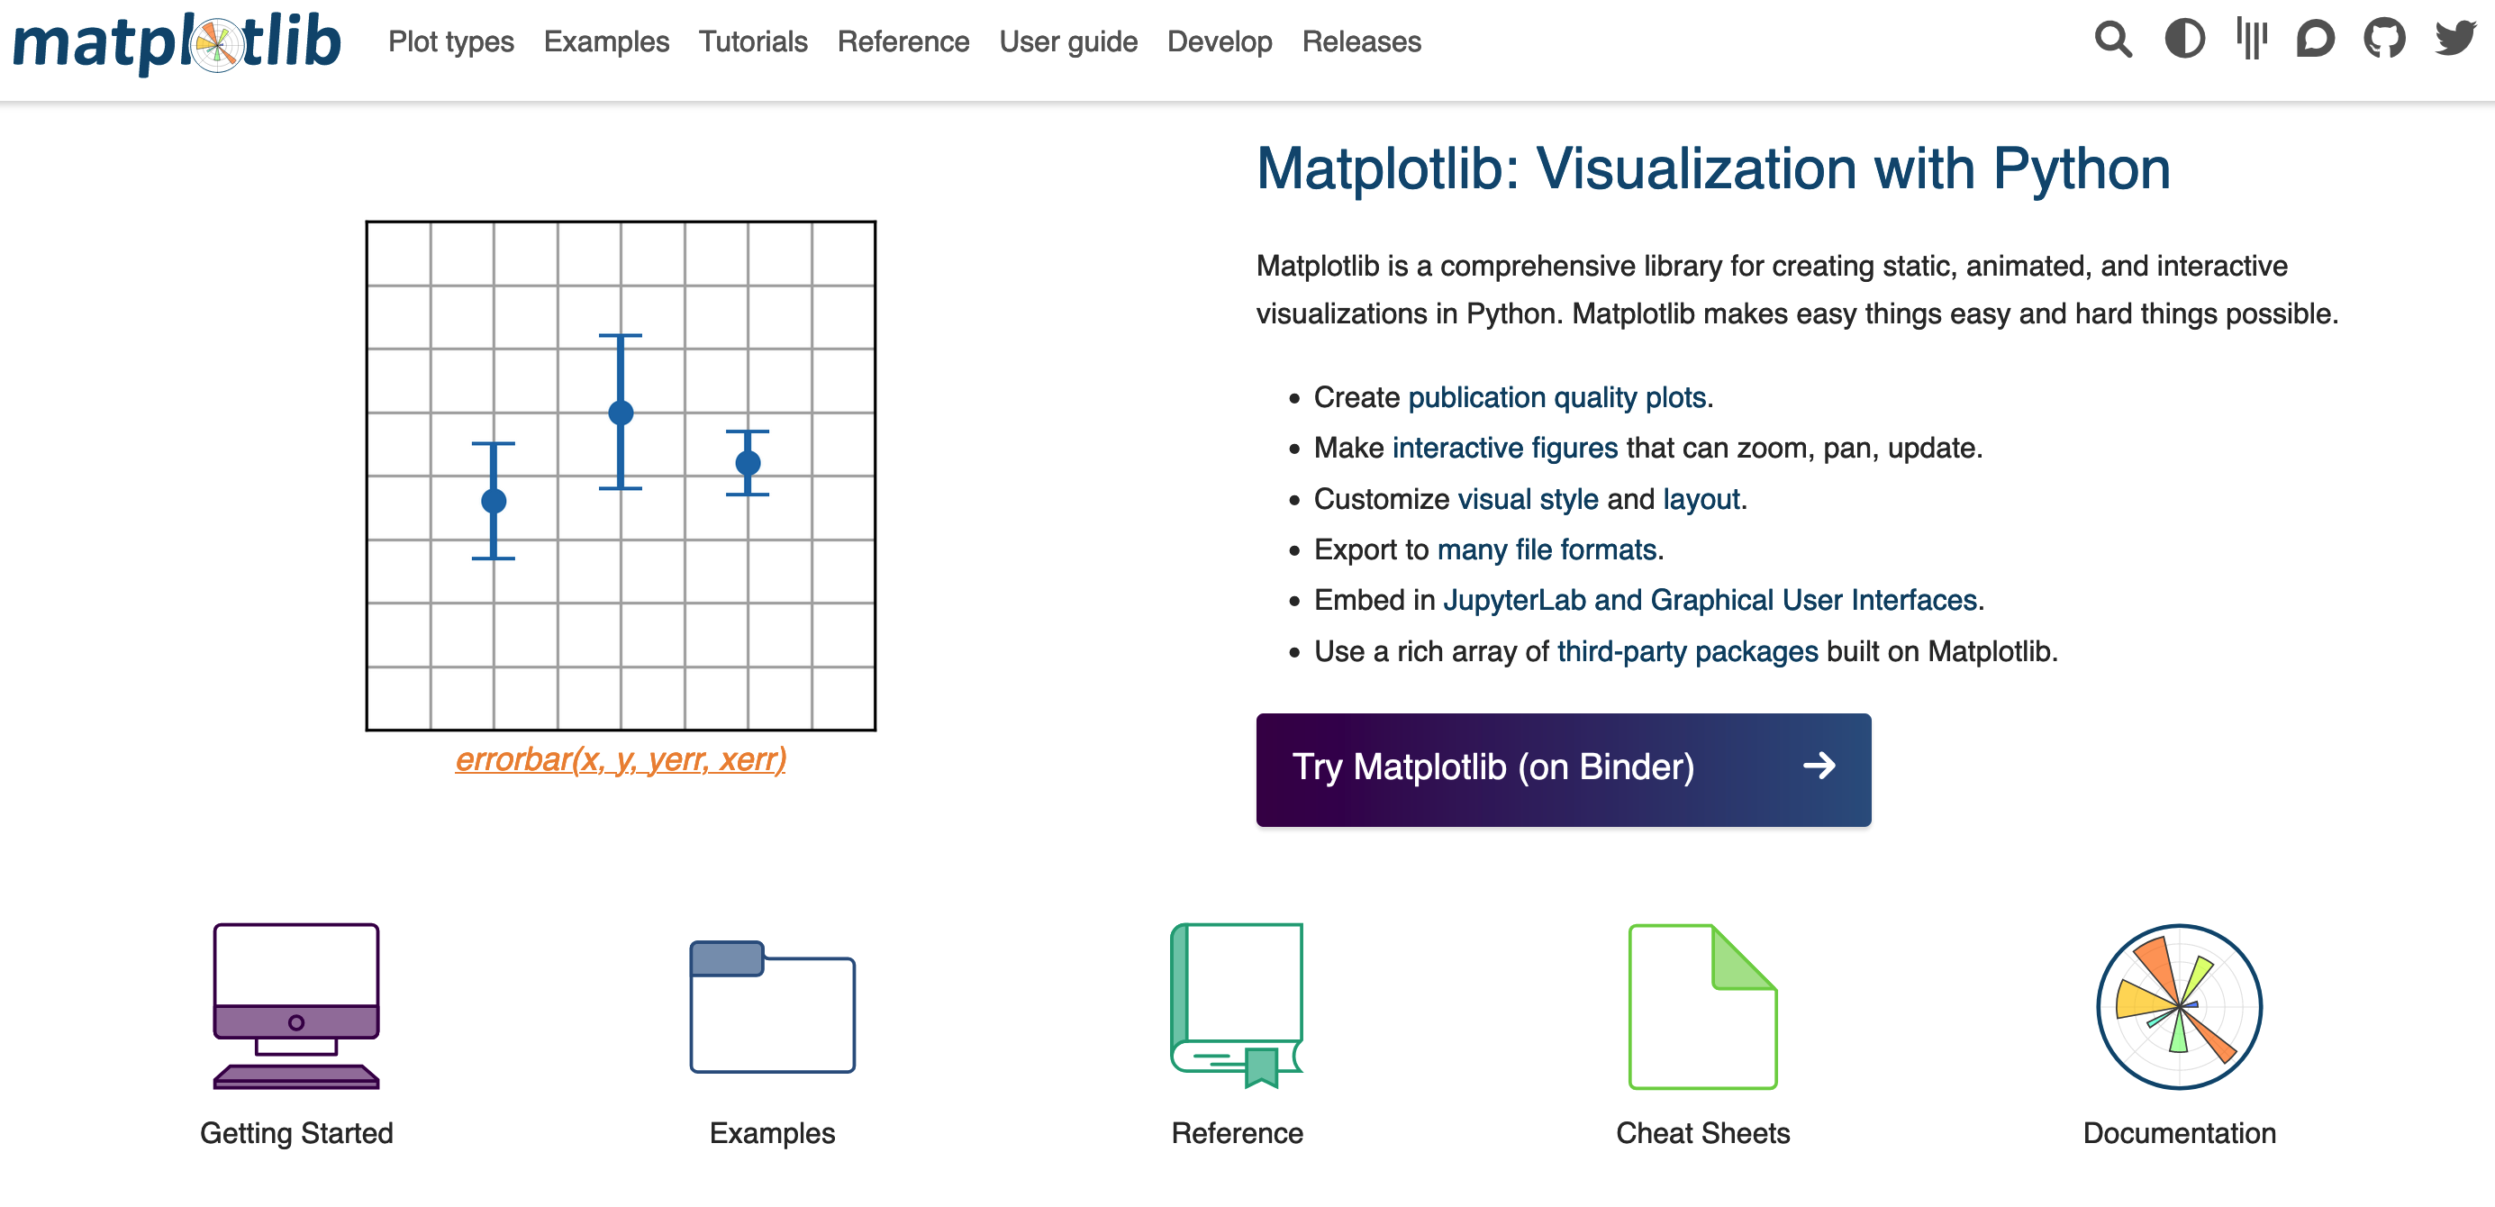Open the Reference book icon
The height and width of the screenshot is (1207, 2495).
click(x=1237, y=1005)
